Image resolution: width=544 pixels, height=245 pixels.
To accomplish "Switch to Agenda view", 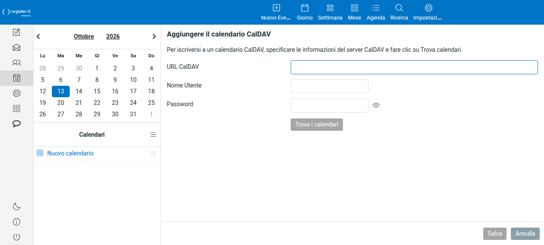I will 376,12.
